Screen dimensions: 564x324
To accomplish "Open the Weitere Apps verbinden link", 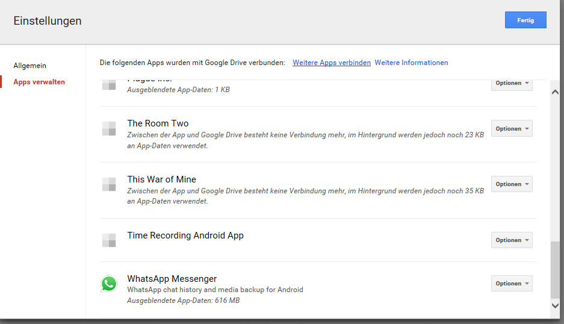I will click(x=332, y=63).
